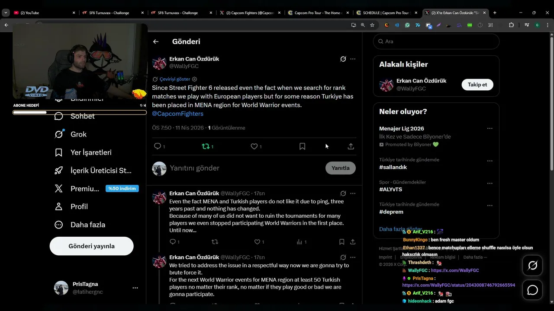Open more menu on 'Even the fact MENA' post

pos(353,194)
